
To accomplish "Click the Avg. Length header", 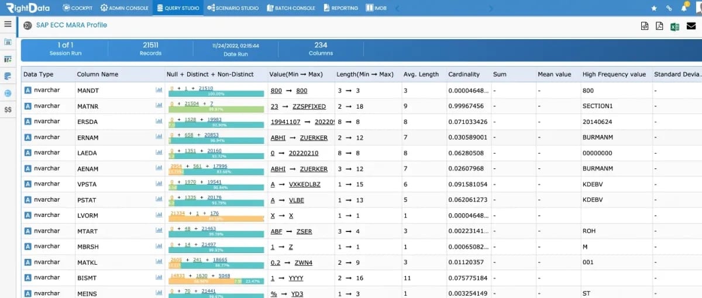I will (x=421, y=74).
